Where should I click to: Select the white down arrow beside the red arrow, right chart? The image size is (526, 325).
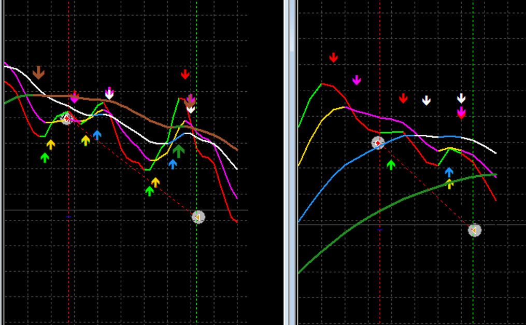click(427, 100)
